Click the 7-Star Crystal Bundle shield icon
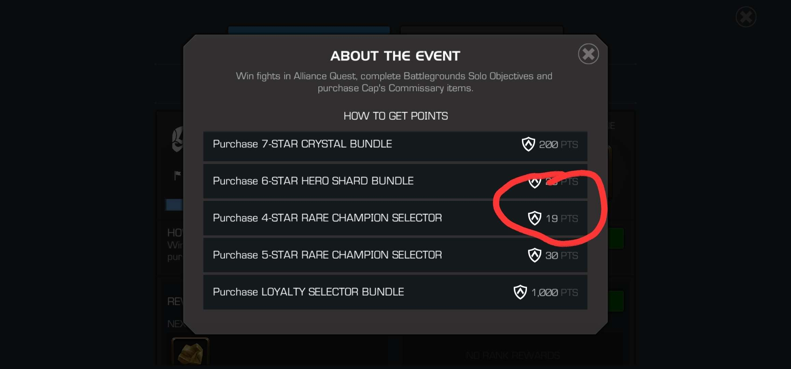The image size is (791, 369). click(x=528, y=144)
